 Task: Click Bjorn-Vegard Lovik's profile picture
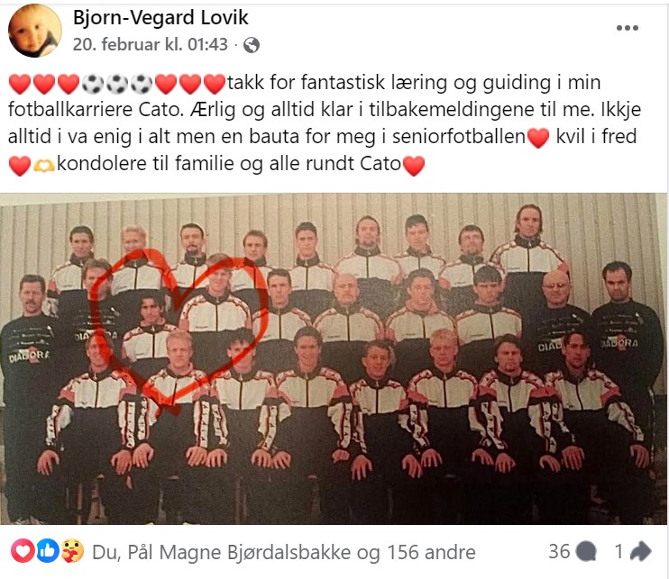tap(34, 31)
